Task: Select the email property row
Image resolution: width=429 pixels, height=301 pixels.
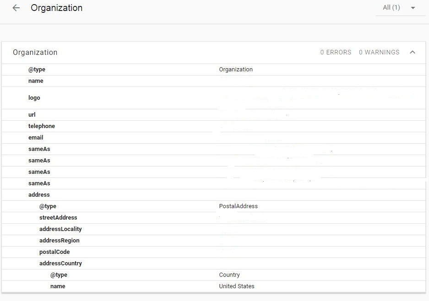Action: tap(36, 138)
